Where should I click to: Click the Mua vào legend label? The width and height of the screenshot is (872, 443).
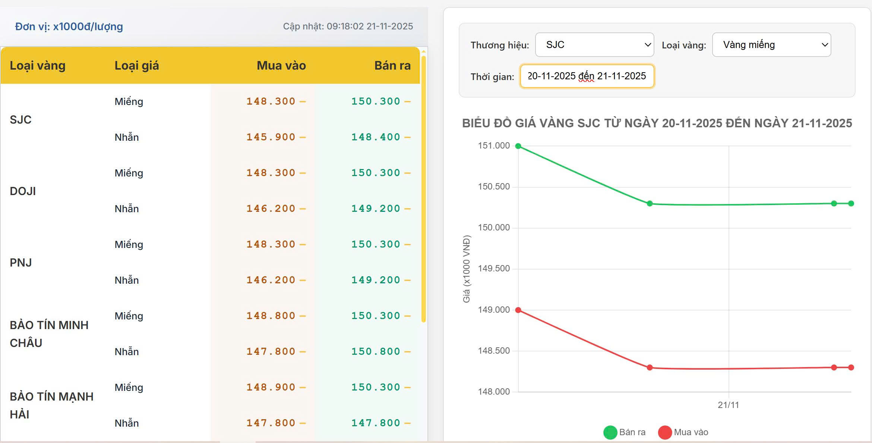coord(691,432)
